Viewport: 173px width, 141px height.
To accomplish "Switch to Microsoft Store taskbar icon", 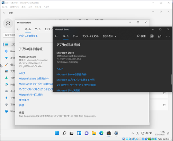I will coord(109,133).
